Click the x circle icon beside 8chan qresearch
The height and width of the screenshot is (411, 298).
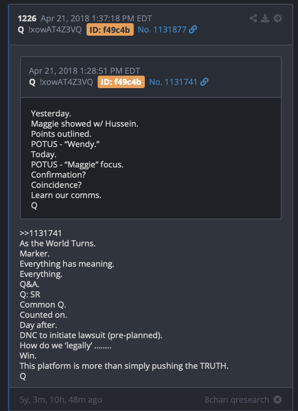[x=278, y=399]
